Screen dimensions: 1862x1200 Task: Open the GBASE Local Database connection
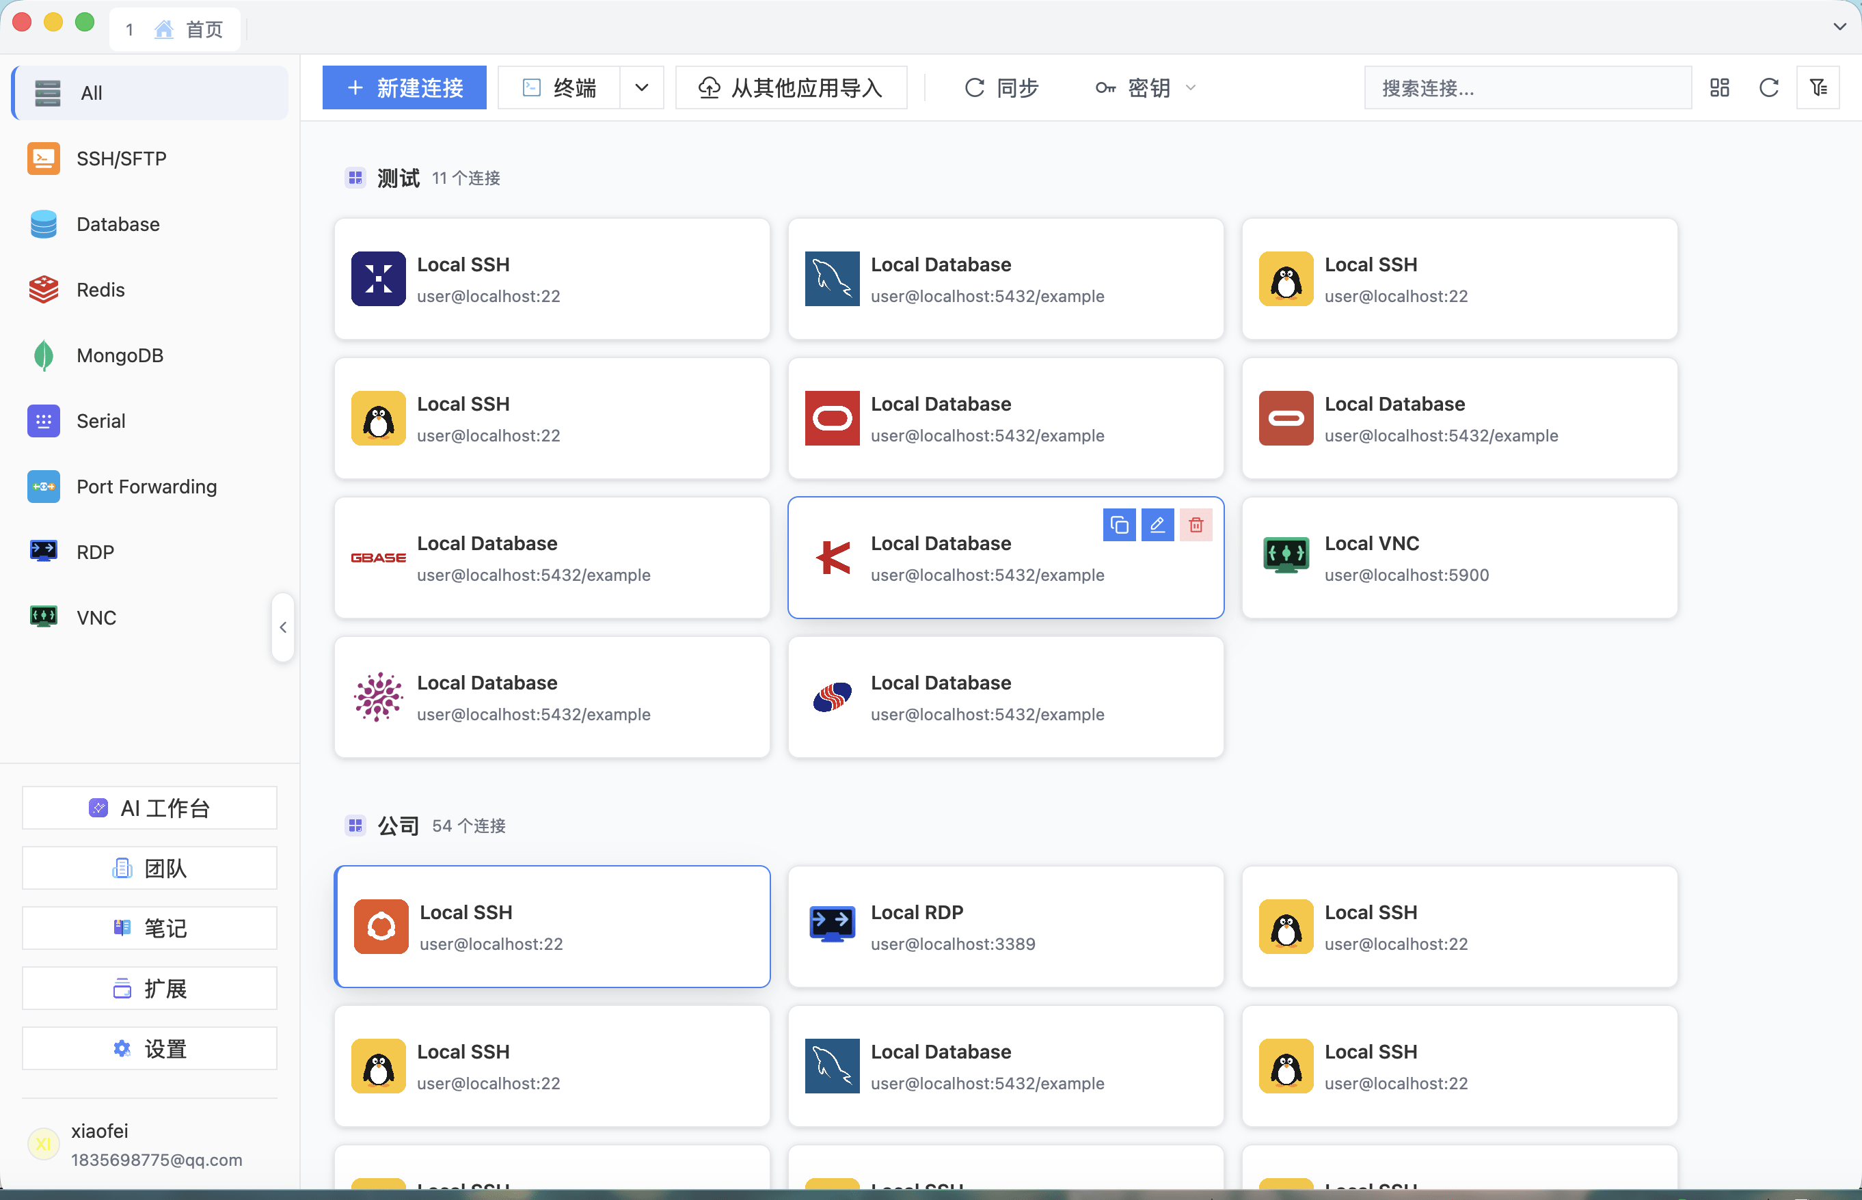[552, 558]
